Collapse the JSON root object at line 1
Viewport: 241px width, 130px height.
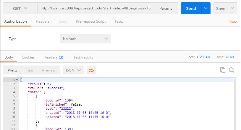point(17,80)
